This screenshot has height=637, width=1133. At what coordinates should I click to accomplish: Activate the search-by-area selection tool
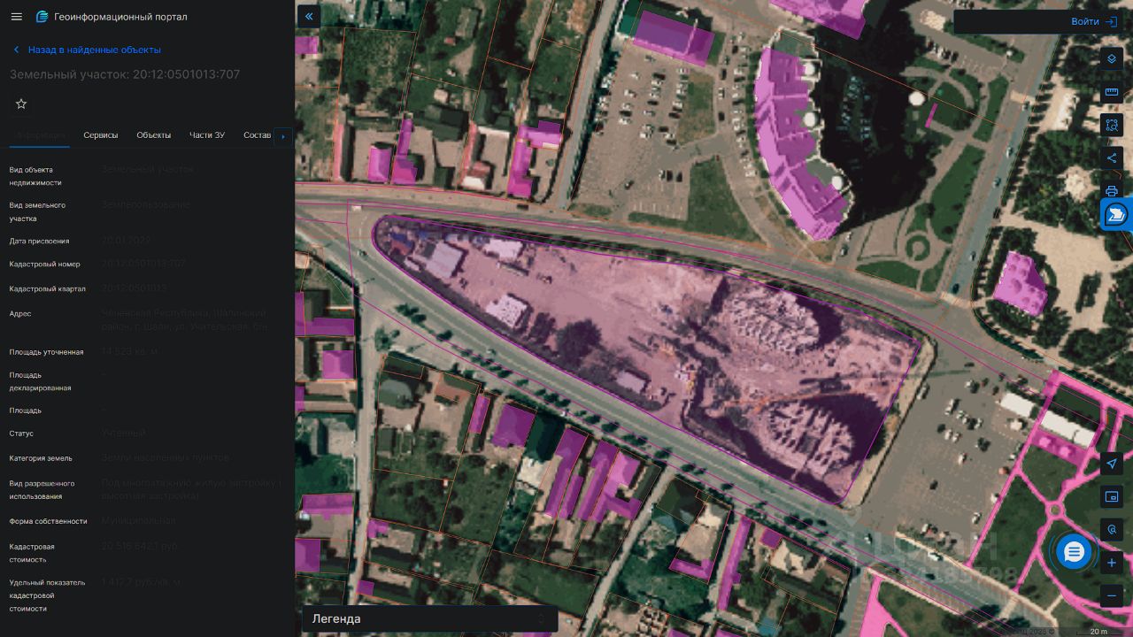click(1112, 126)
